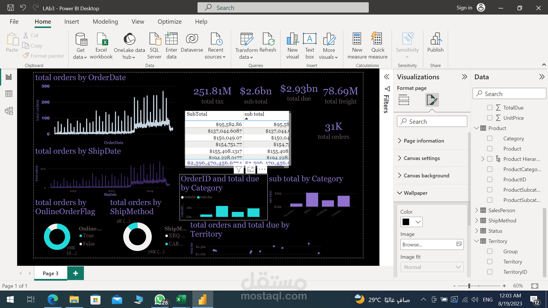Open the wallpaper Color picker
This screenshot has height=308, width=548.
pos(411,222)
